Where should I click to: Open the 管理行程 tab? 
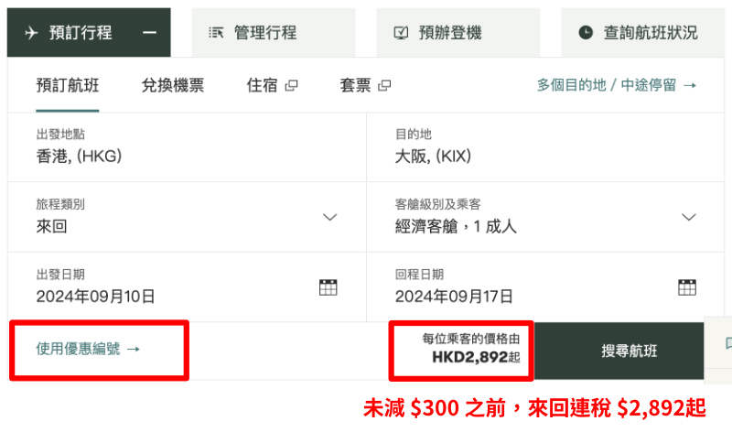pyautogui.click(x=273, y=33)
